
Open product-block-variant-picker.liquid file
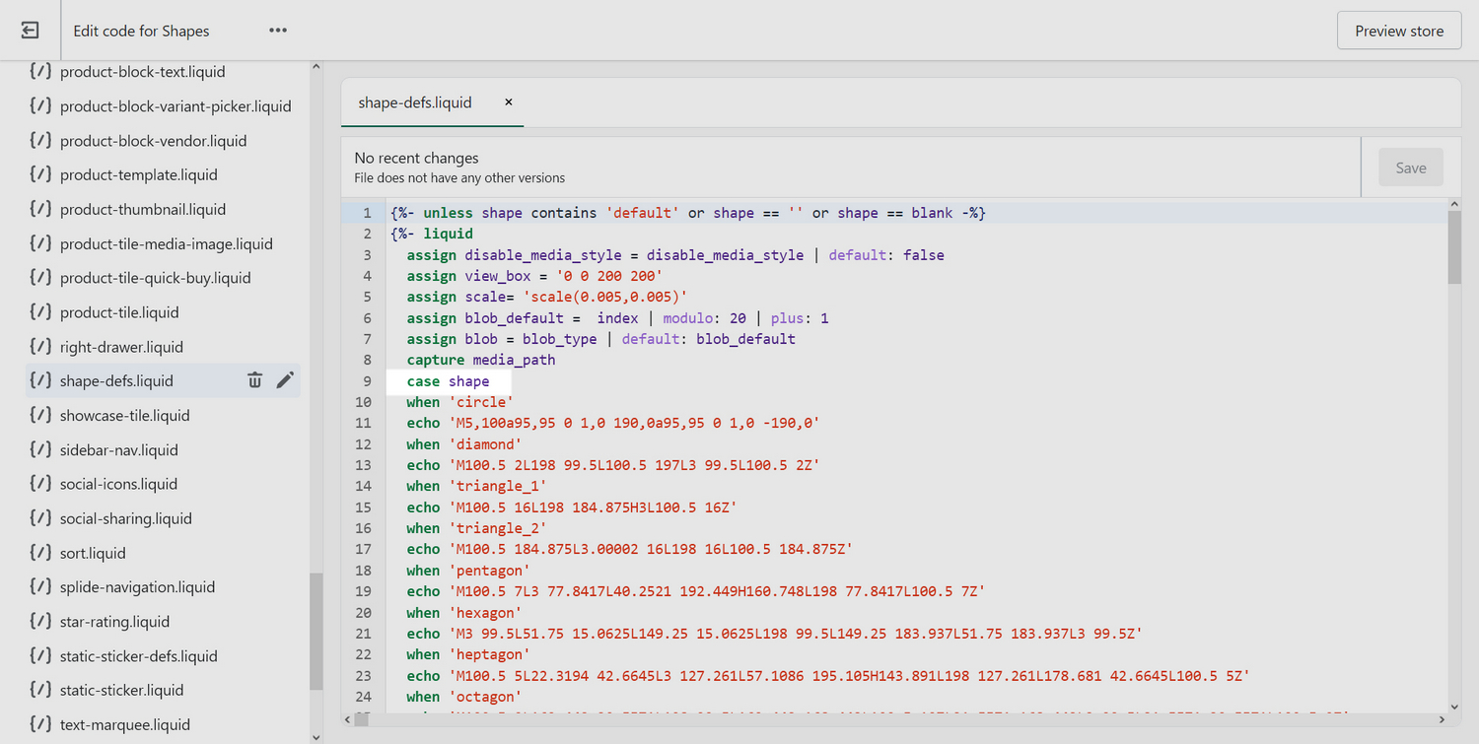click(176, 105)
